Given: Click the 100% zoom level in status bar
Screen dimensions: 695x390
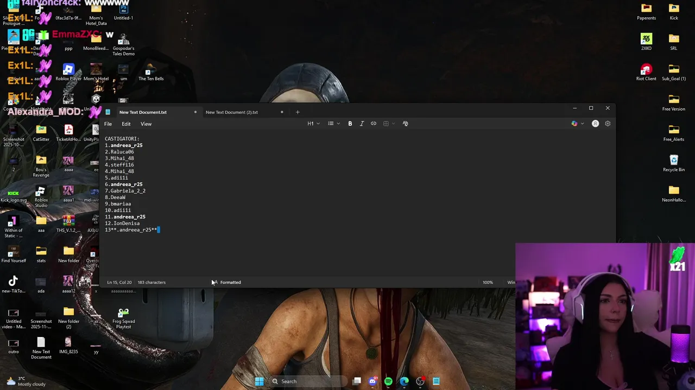Looking at the screenshot, I should pos(488,282).
